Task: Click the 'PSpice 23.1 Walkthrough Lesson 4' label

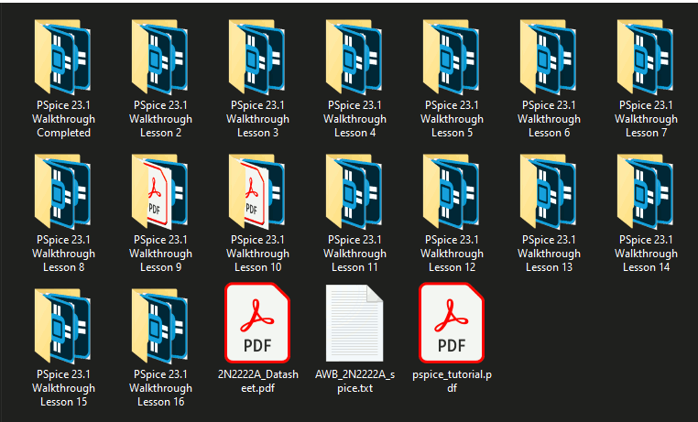Action: [x=354, y=119]
